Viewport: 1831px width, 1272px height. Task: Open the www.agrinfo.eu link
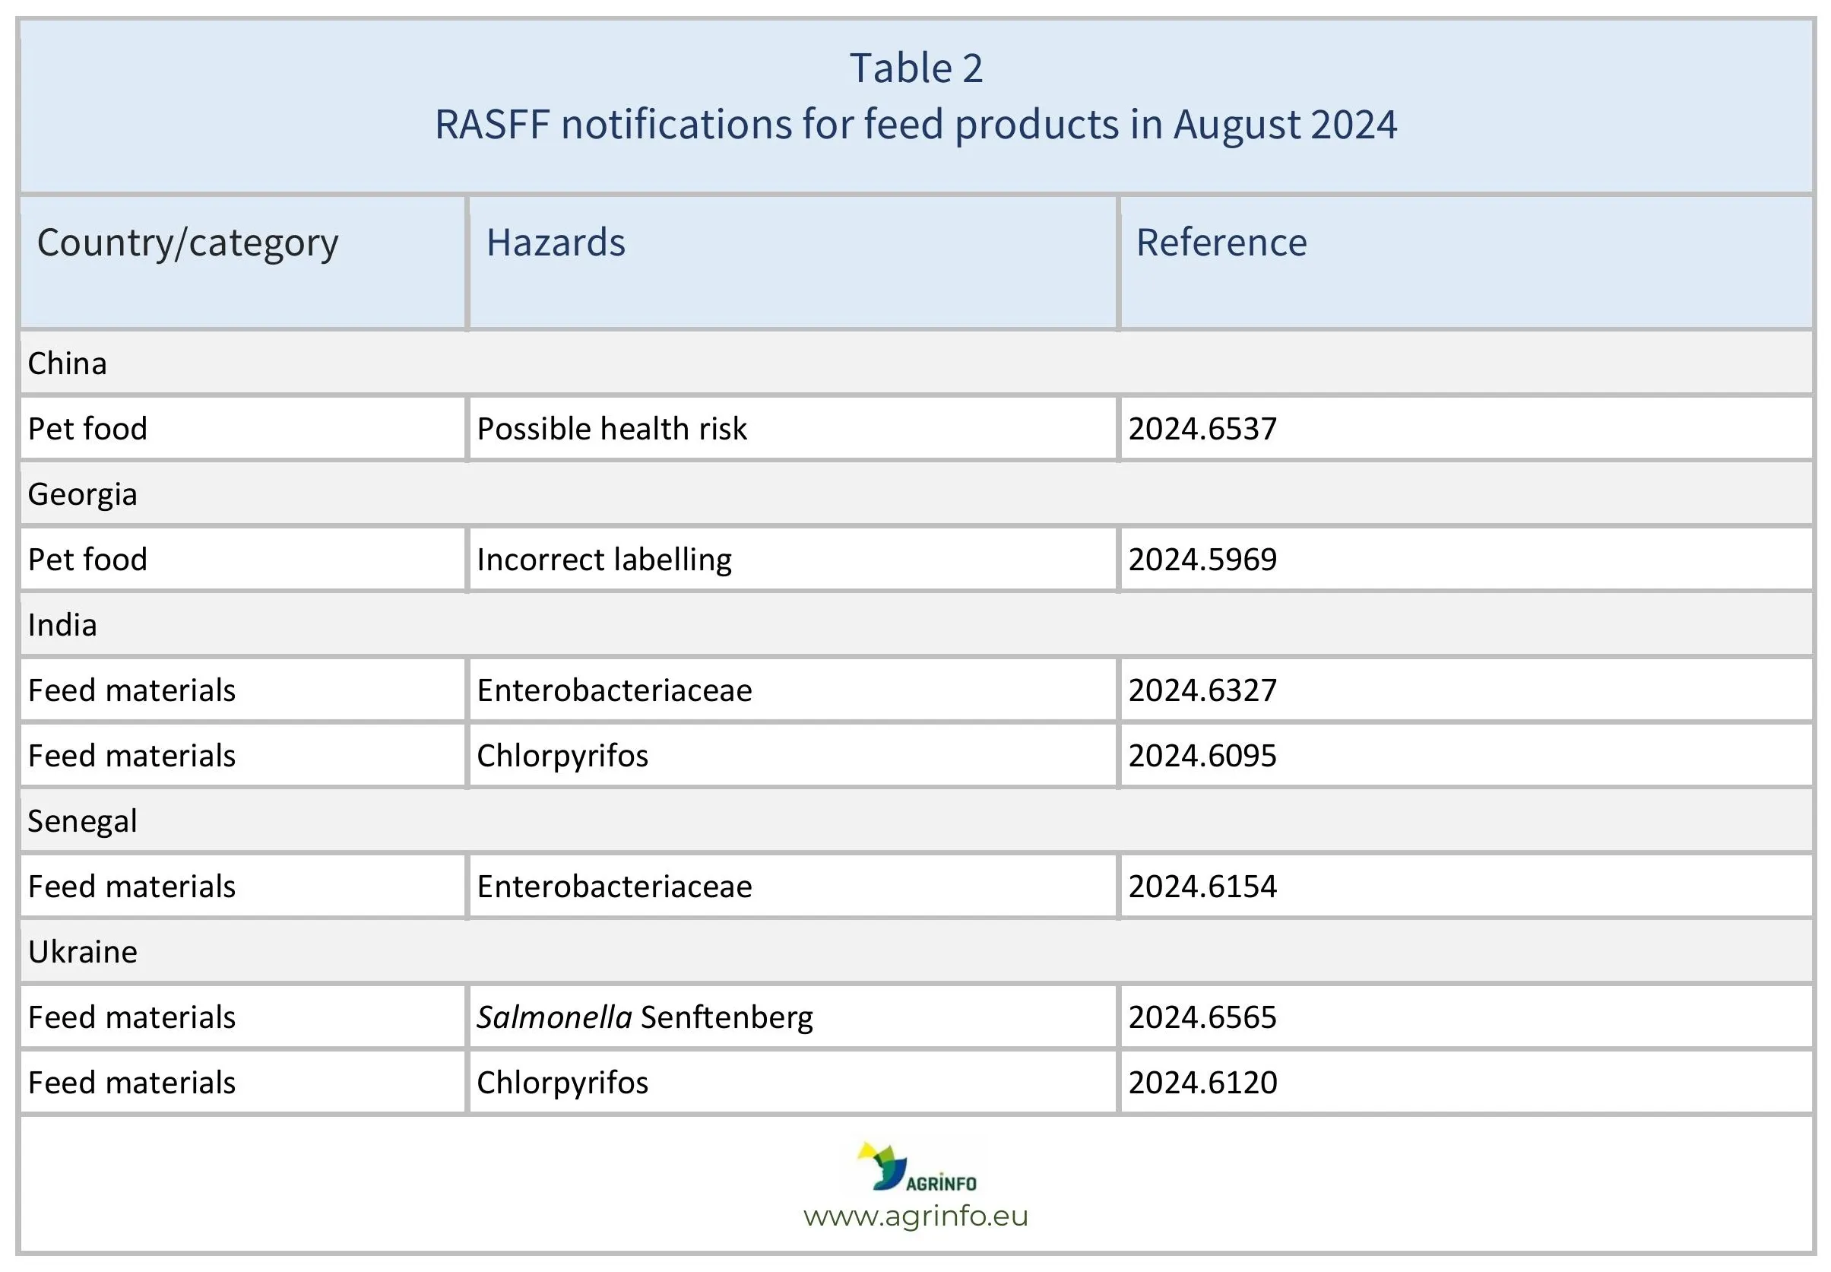915,1216
